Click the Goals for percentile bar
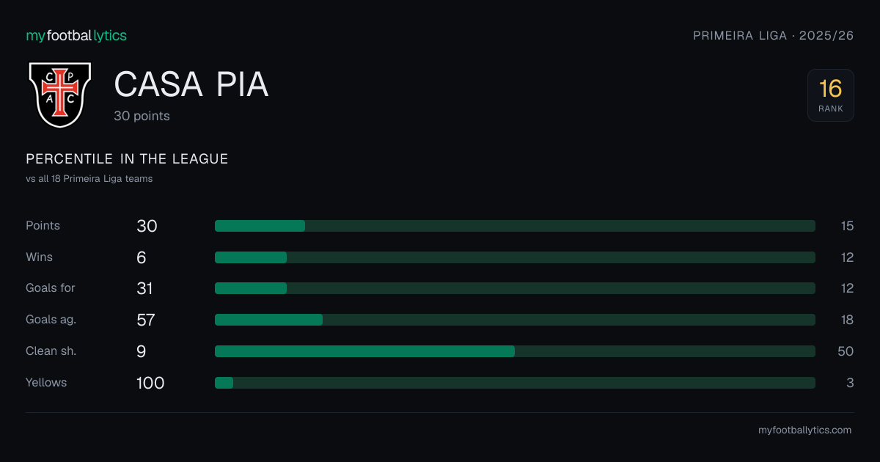Image resolution: width=880 pixels, height=462 pixels. tap(515, 288)
